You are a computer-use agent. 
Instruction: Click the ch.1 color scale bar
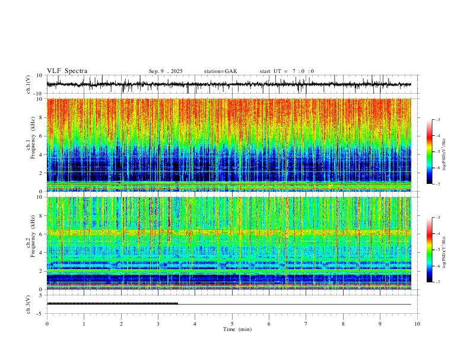pos(429,152)
